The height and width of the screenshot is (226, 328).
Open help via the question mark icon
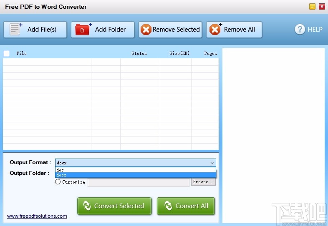300,29
